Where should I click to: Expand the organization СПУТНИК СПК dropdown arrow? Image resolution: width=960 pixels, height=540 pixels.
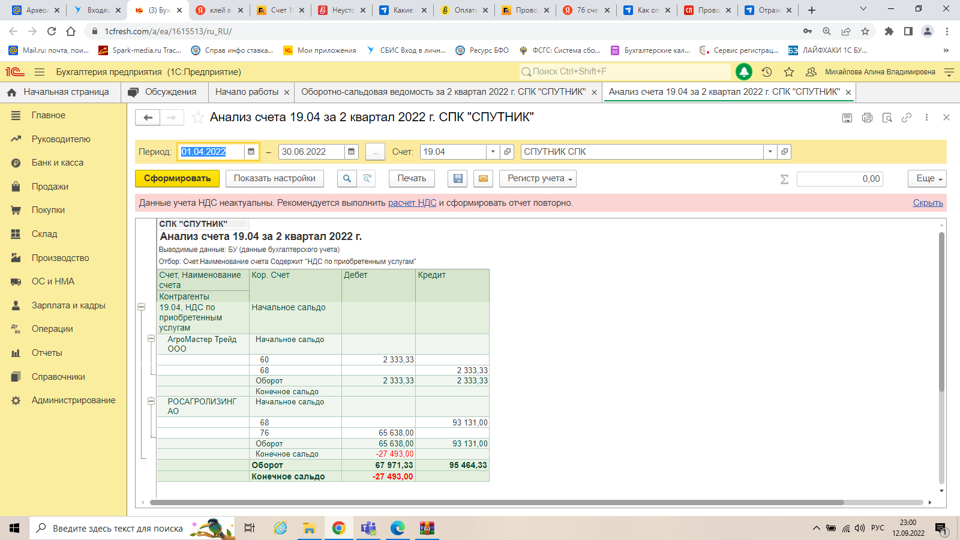[x=770, y=152]
